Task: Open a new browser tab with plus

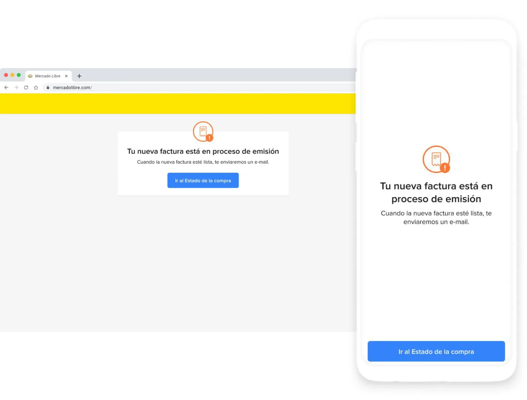Action: click(79, 76)
